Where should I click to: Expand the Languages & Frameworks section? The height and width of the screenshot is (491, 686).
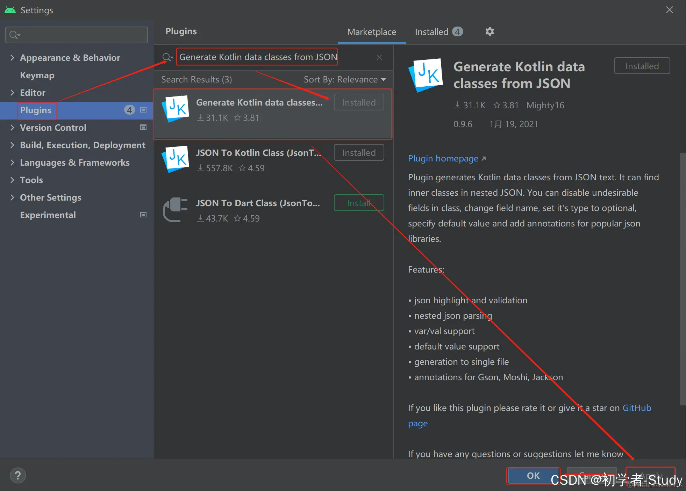(12, 163)
